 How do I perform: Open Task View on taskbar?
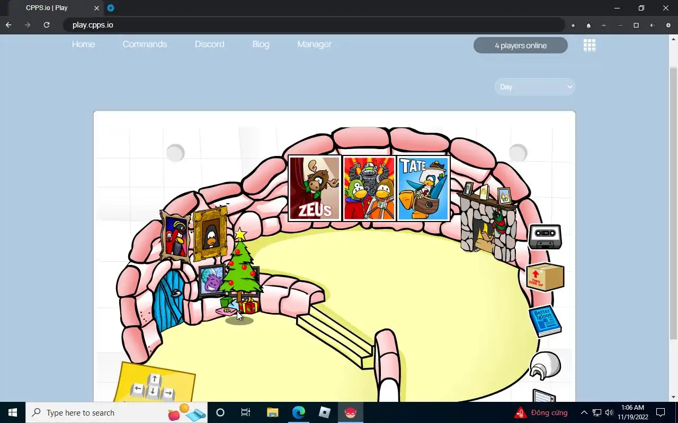[246, 412]
